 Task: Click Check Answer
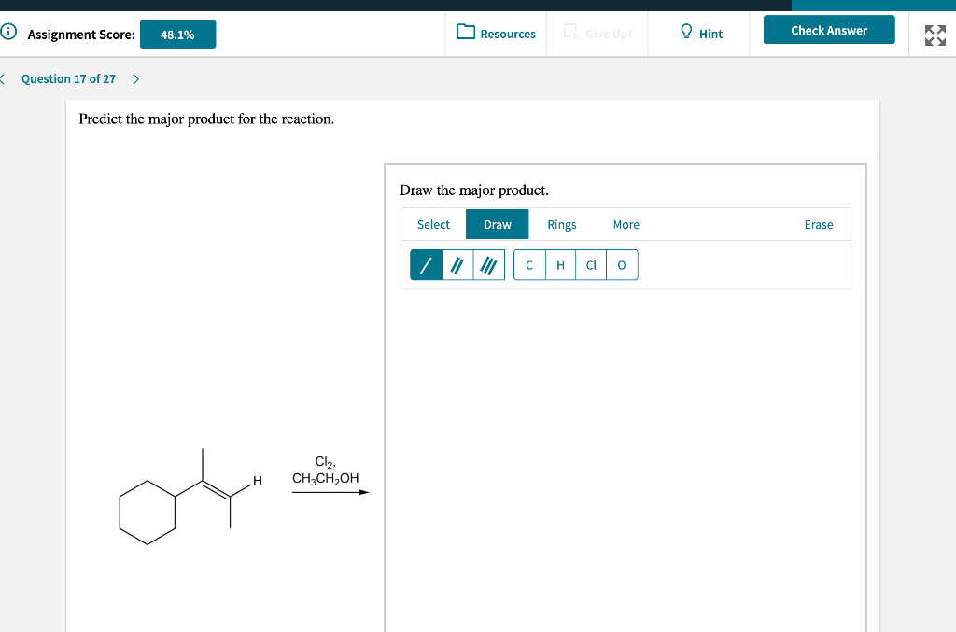click(829, 29)
